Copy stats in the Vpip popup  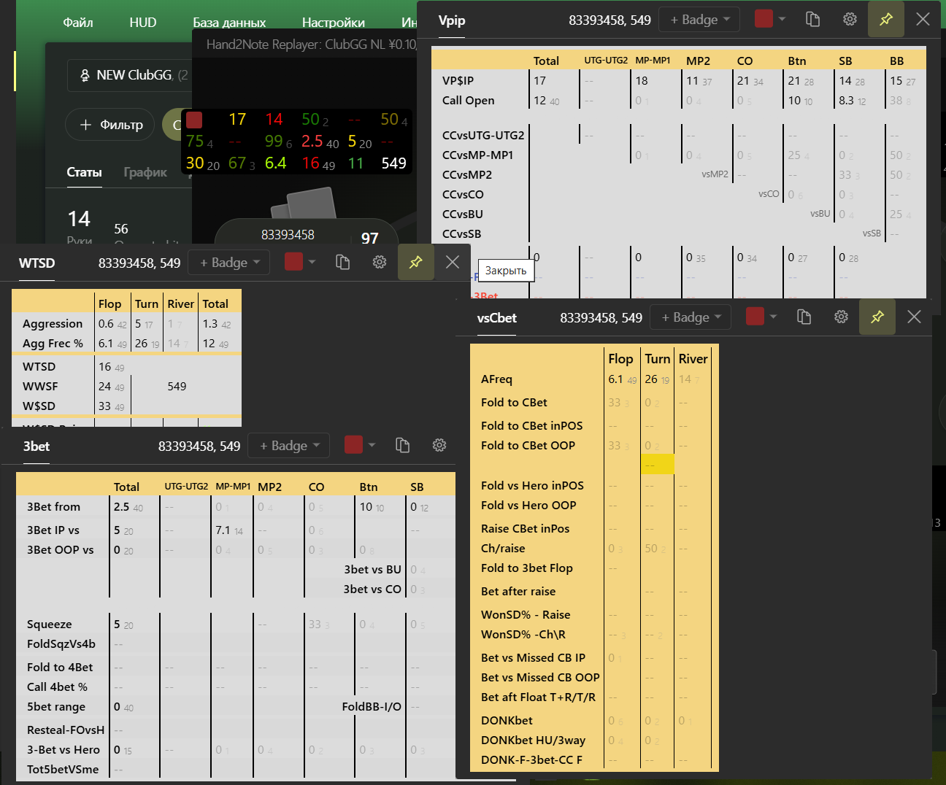click(812, 20)
